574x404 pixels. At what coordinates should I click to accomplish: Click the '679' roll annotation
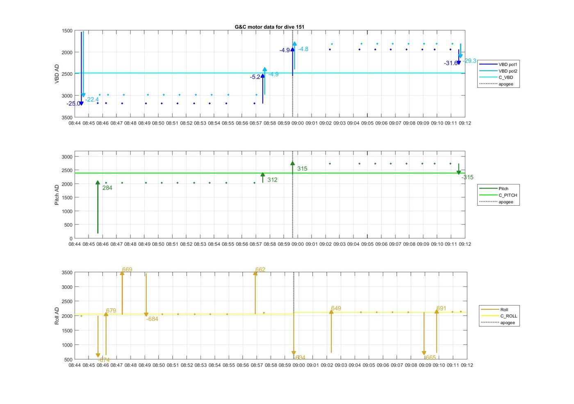point(111,311)
